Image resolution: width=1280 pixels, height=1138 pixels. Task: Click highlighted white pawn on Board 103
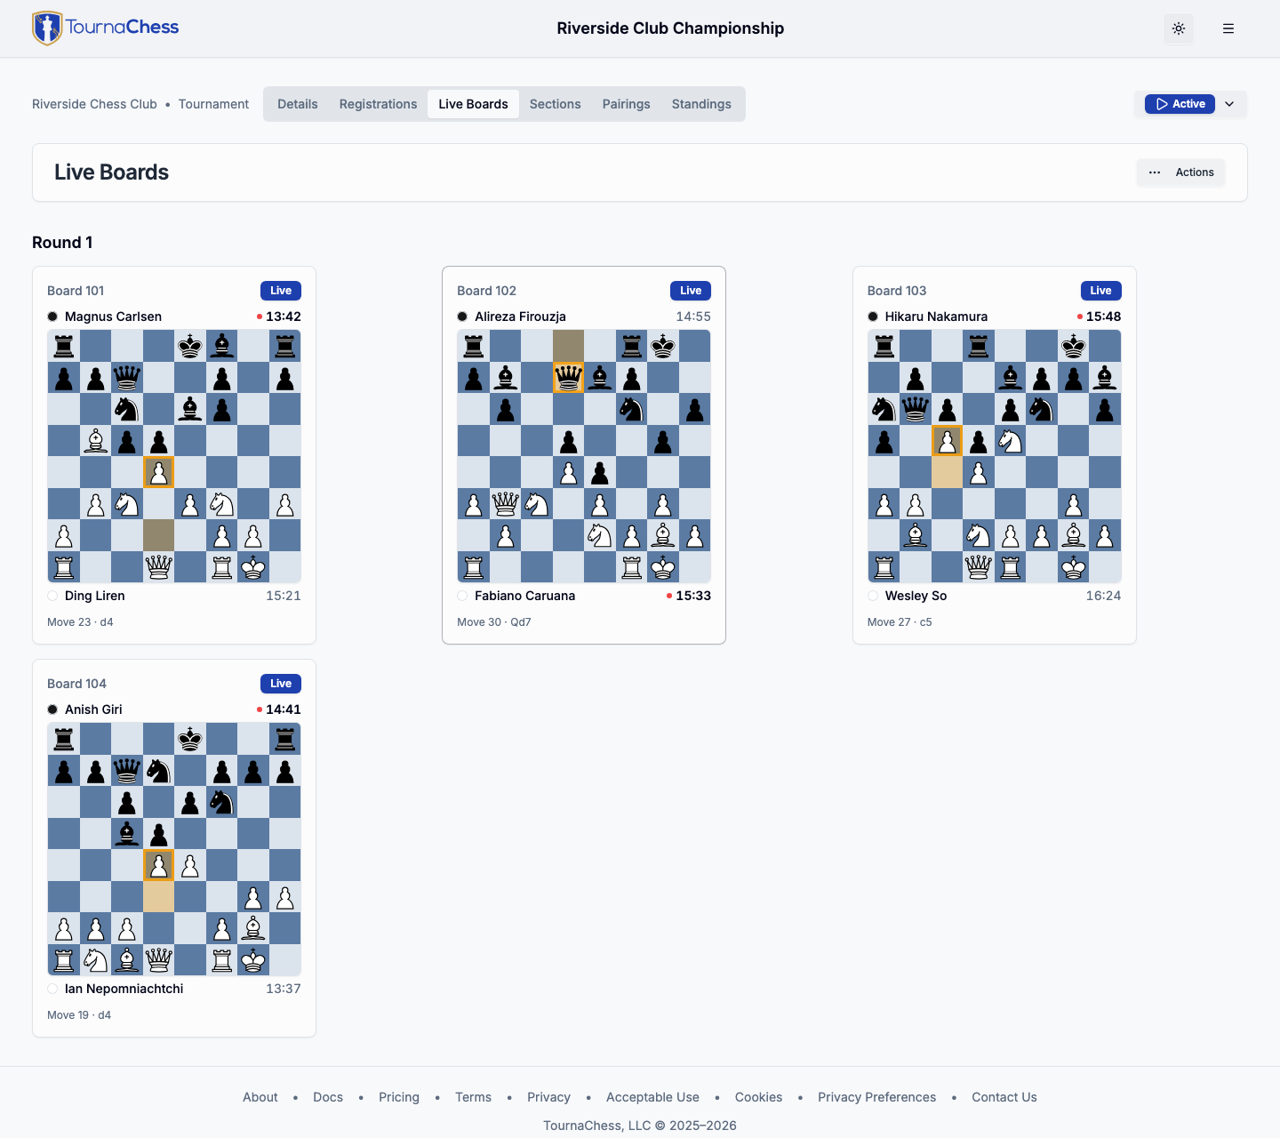pos(947,441)
